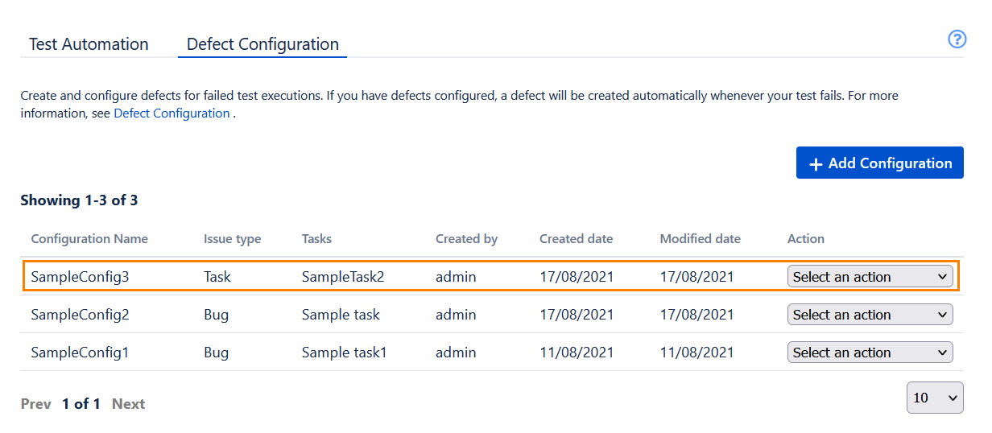
Task: Go to the Prev page
Action: pos(35,404)
